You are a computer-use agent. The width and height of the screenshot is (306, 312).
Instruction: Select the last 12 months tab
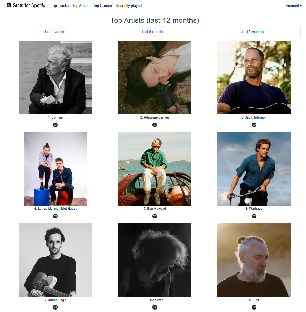click(x=251, y=32)
